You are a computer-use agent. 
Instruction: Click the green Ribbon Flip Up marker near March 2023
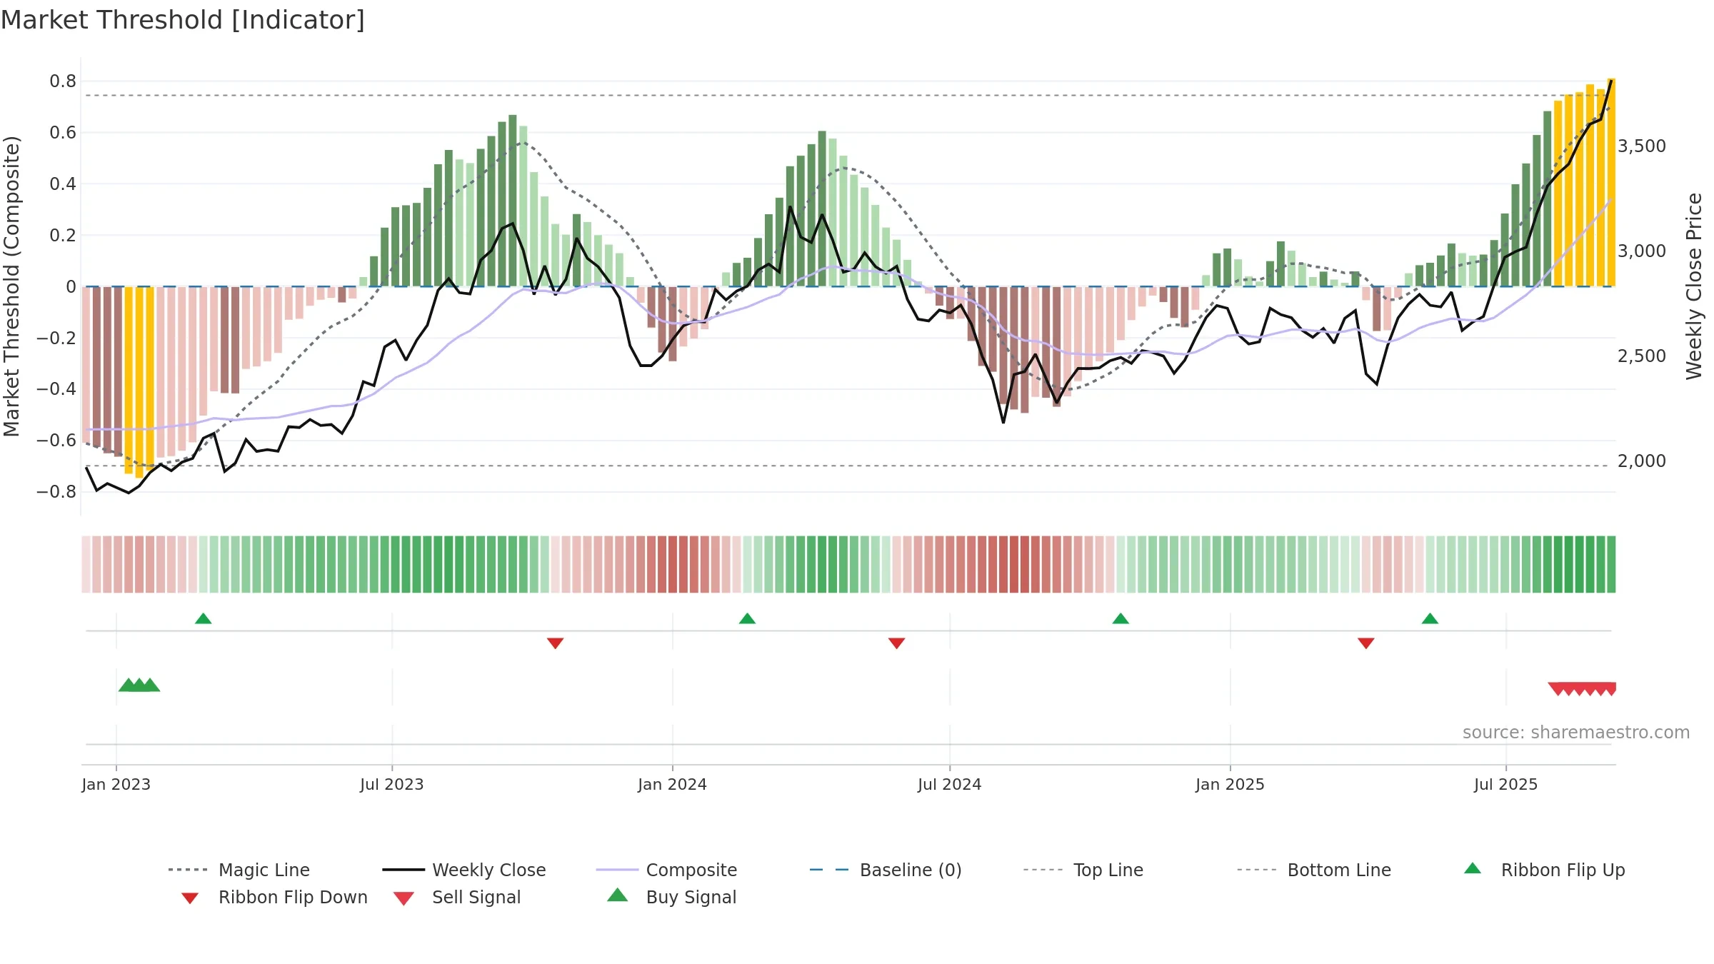coord(204,618)
